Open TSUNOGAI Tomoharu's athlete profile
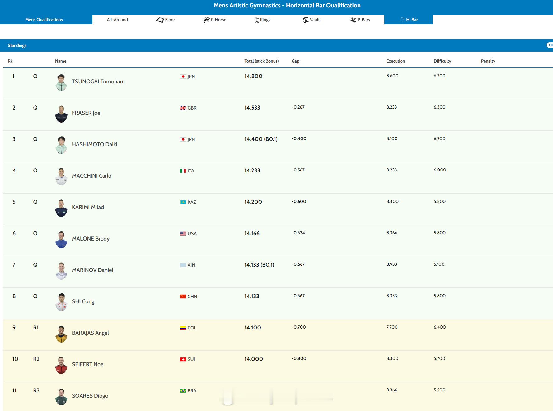Viewport: 553px width, 411px height. 98,82
